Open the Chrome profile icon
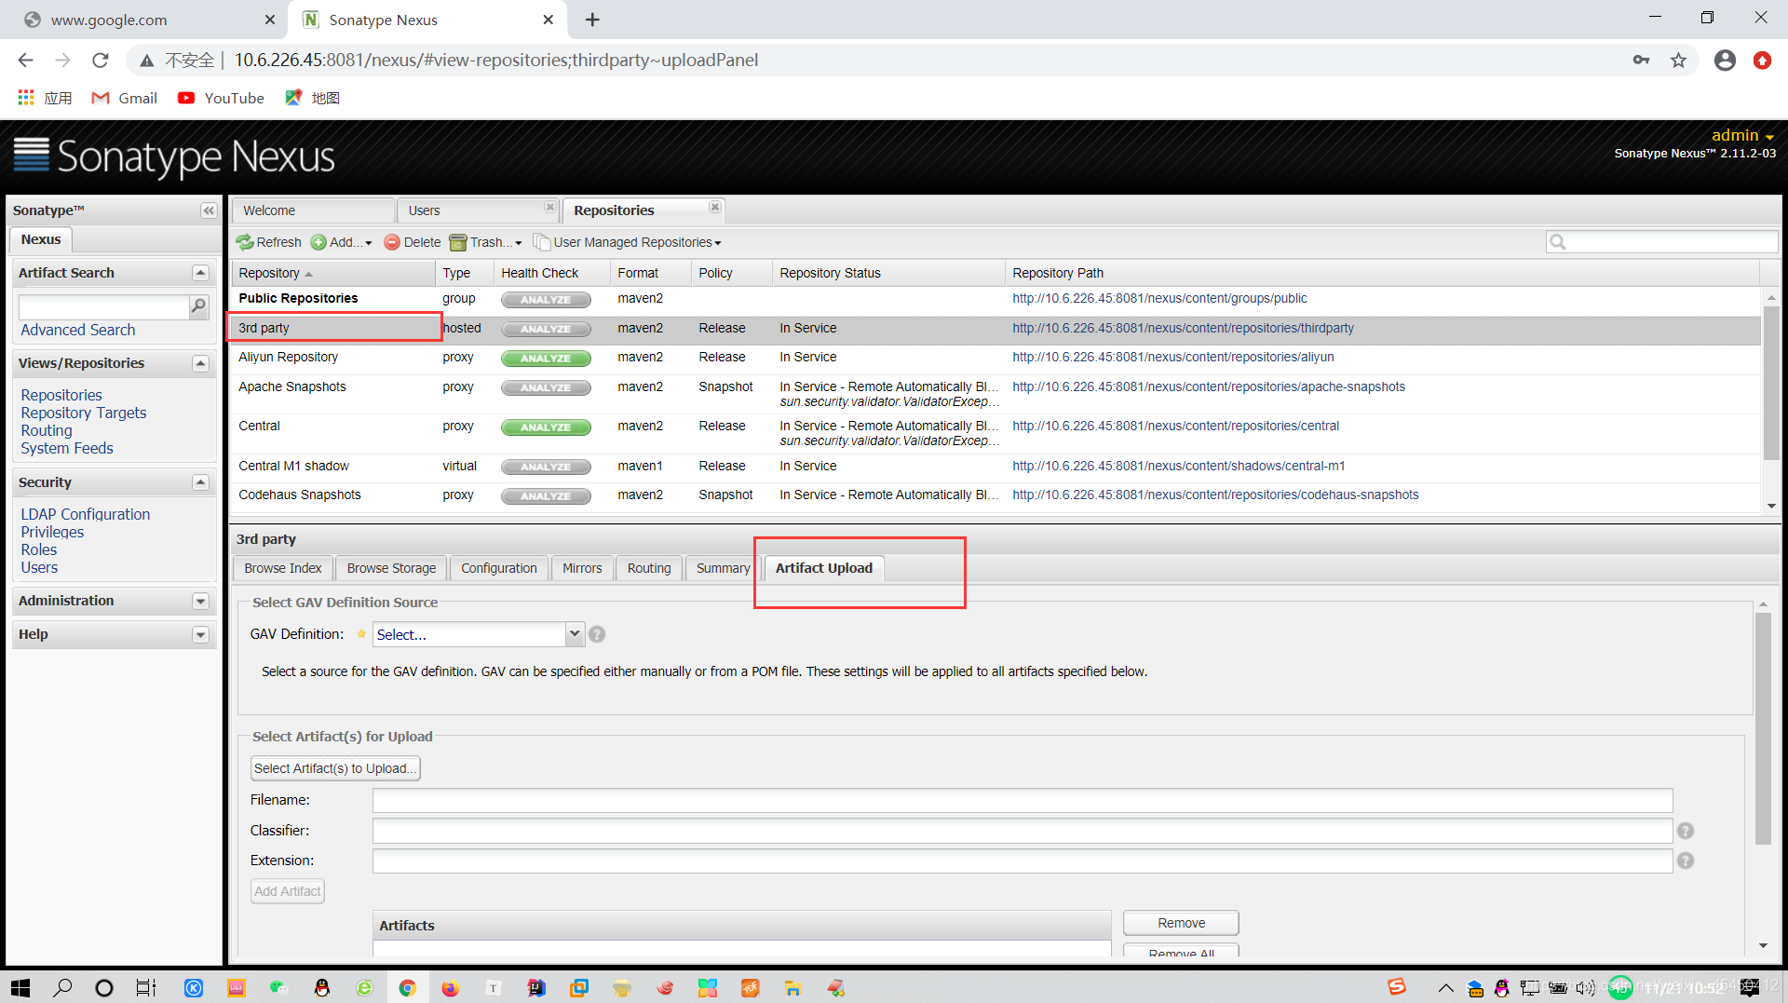1788x1003 pixels. click(x=1725, y=61)
